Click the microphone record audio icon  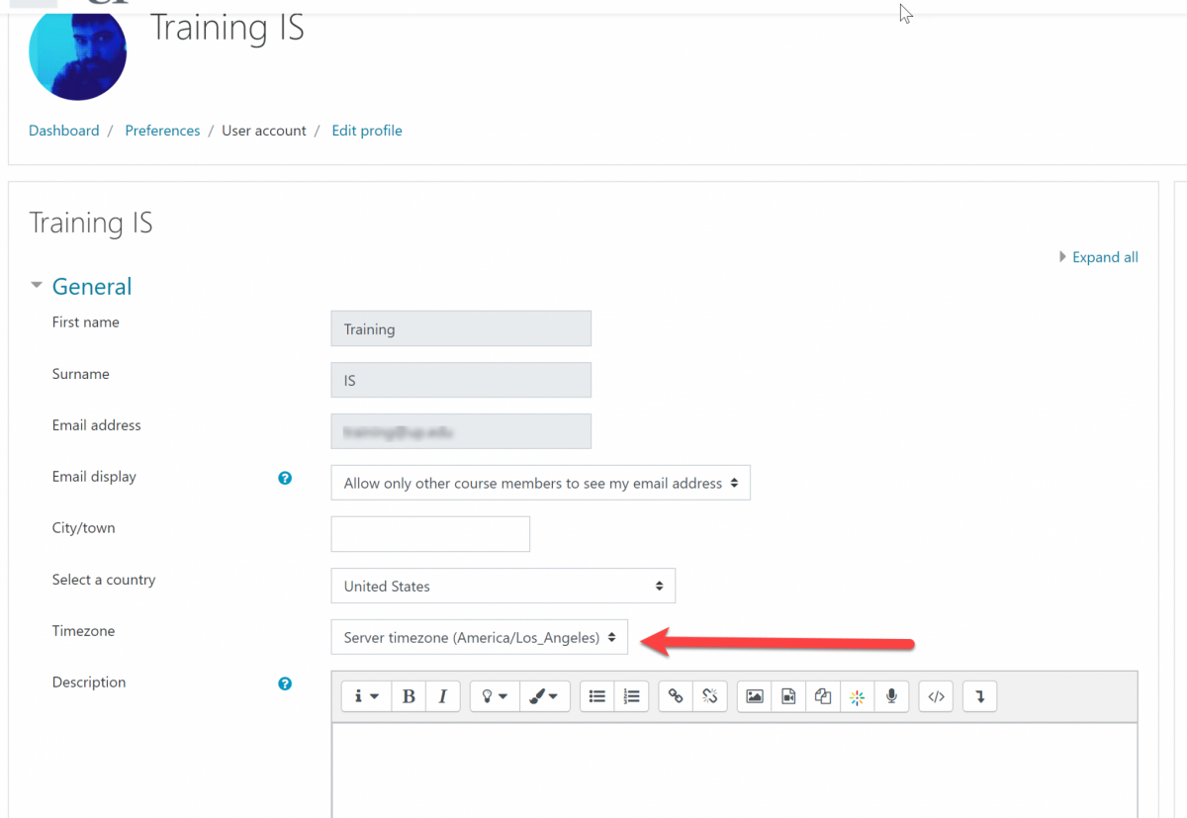891,696
